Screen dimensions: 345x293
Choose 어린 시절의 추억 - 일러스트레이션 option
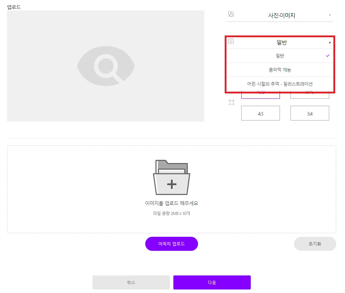280,84
